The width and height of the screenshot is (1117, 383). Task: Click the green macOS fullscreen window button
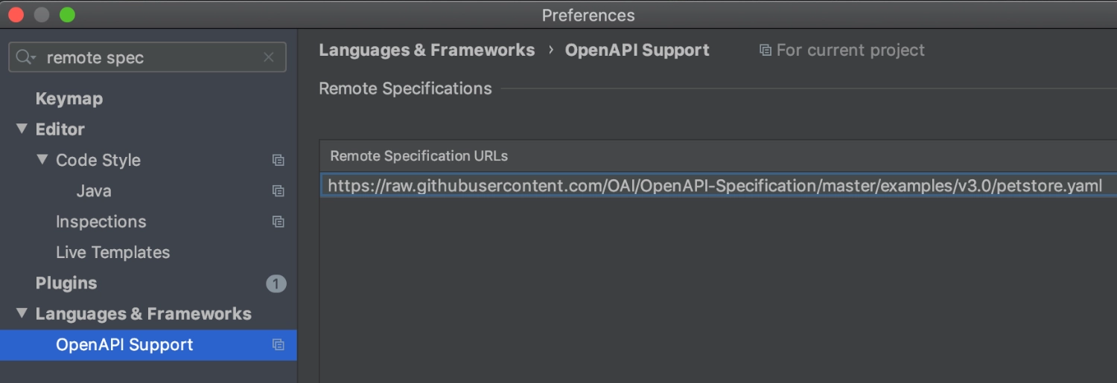68,15
